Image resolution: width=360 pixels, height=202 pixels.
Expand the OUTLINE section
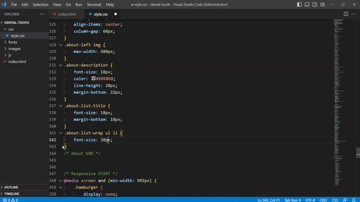coord(11,187)
